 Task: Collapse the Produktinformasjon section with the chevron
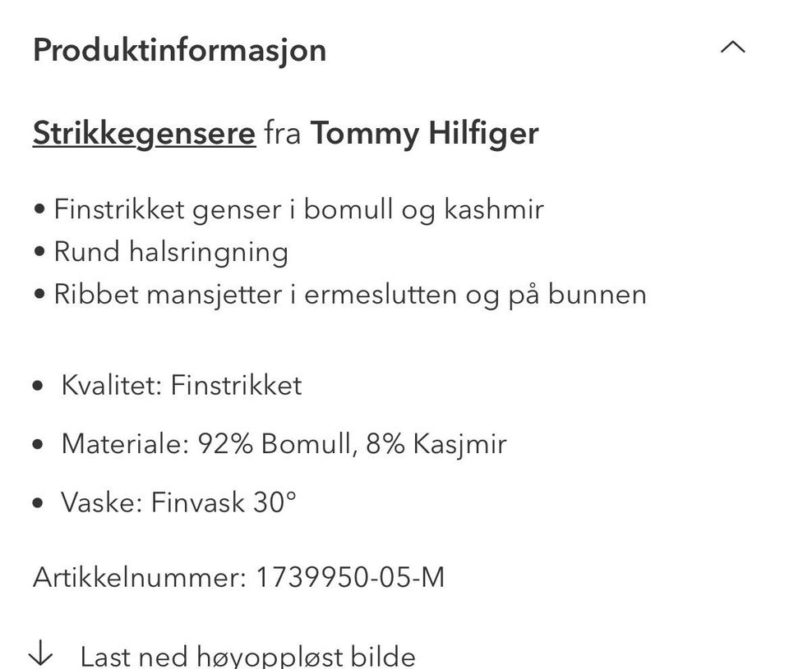732,48
